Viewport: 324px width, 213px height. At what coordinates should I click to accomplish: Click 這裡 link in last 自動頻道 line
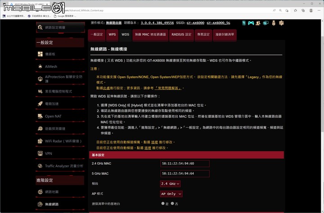point(148,148)
